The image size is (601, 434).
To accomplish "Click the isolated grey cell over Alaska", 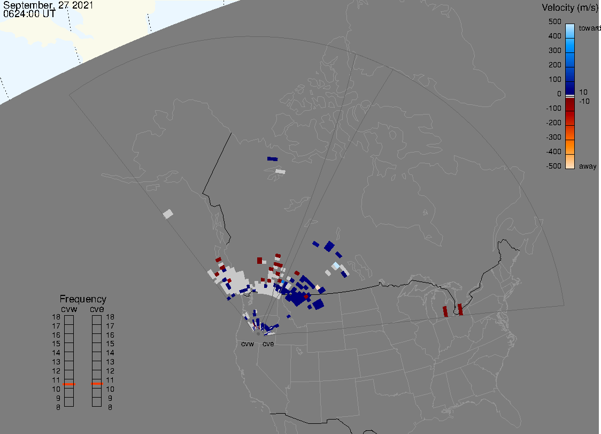I will (168, 214).
